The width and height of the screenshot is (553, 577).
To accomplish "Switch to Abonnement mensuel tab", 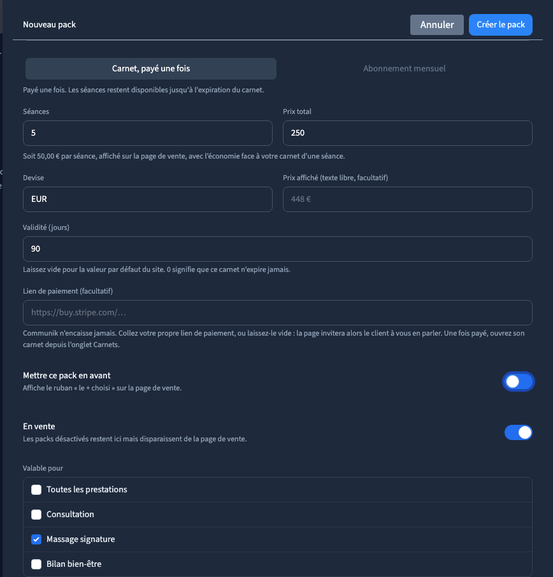I will coord(405,68).
